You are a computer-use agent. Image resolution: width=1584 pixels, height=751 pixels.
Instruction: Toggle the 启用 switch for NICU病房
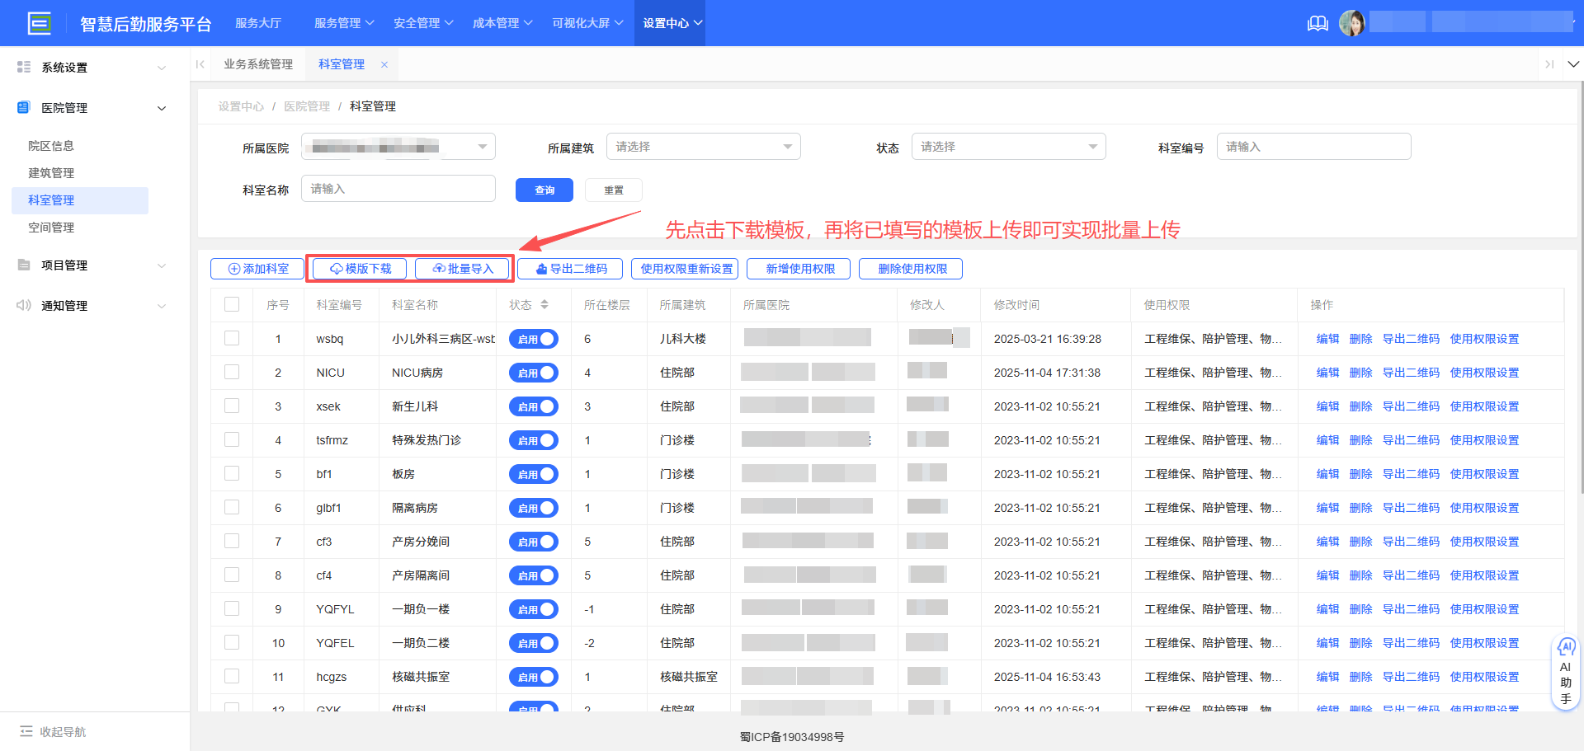tap(534, 373)
